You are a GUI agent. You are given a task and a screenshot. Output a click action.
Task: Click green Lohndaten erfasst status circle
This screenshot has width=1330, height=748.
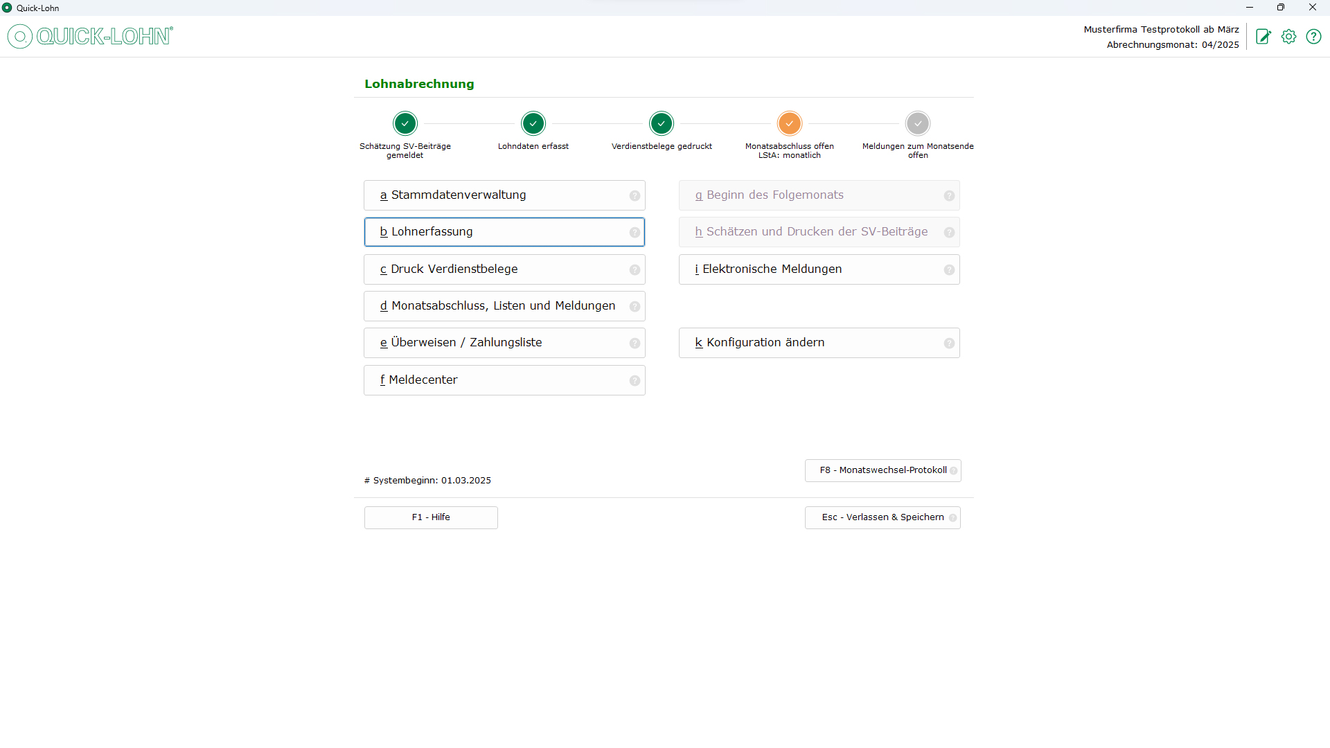533,124
